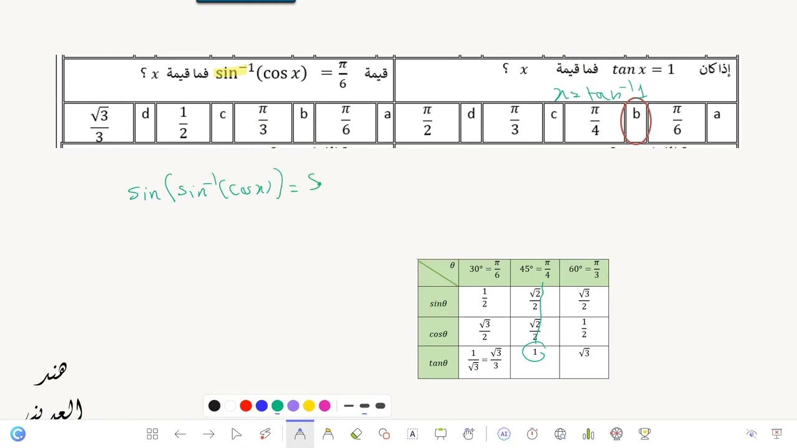Click the circled 1 in the tanθ row
The height and width of the screenshot is (448, 797).
534,353
